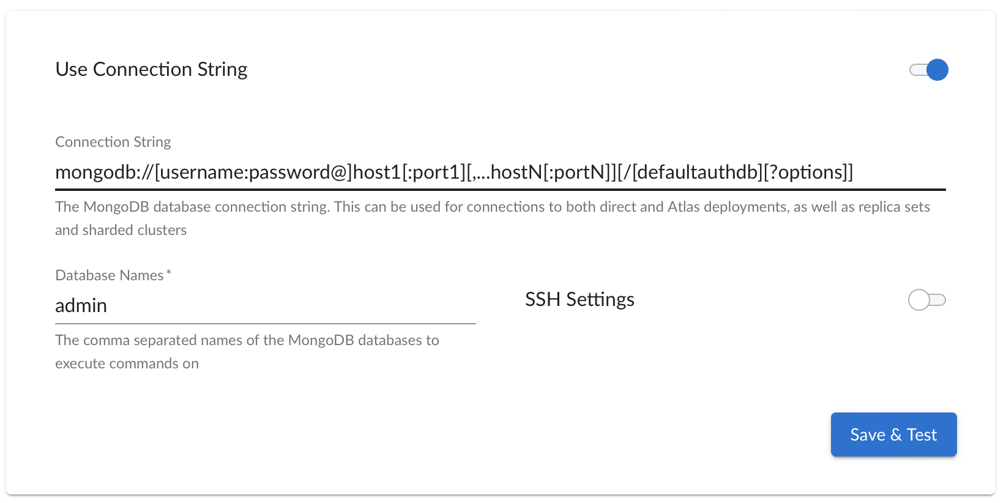Click the [/[defaultauthdb] part of connection string
1006x503 pixels.
point(690,173)
